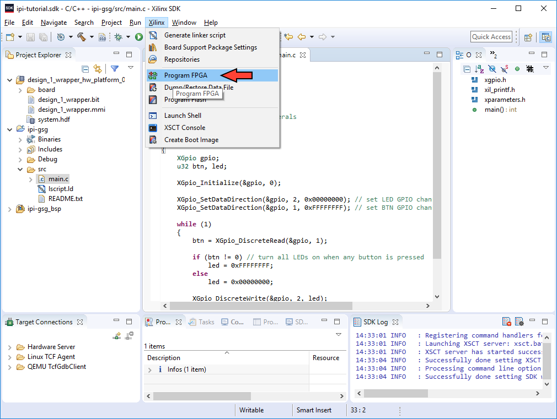Open Project Explorer view menu triangle

(131, 67)
